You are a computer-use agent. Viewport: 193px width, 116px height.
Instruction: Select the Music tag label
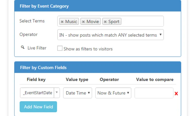click(71, 22)
